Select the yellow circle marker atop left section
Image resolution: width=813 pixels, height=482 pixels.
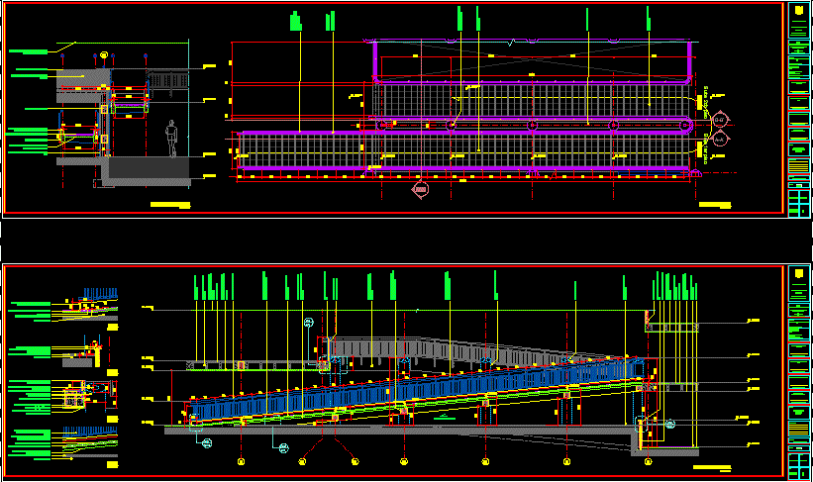pyautogui.click(x=103, y=53)
